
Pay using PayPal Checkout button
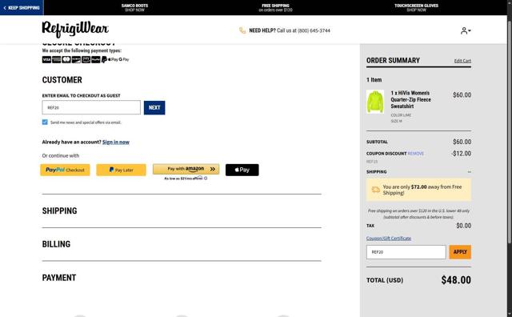click(x=65, y=170)
